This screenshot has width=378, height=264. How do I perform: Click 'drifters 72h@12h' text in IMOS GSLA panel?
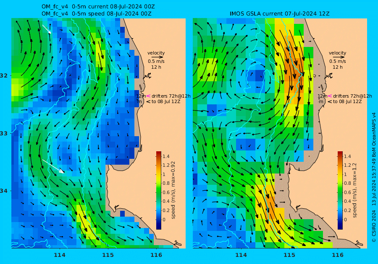[x=352, y=96]
